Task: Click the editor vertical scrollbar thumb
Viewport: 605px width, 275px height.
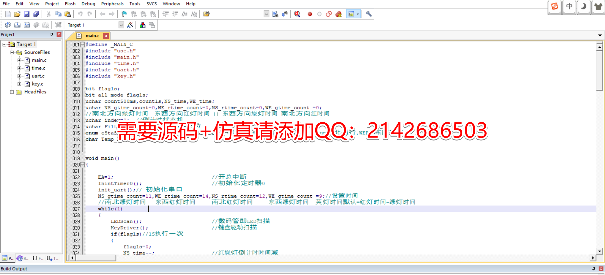Action: click(600, 71)
